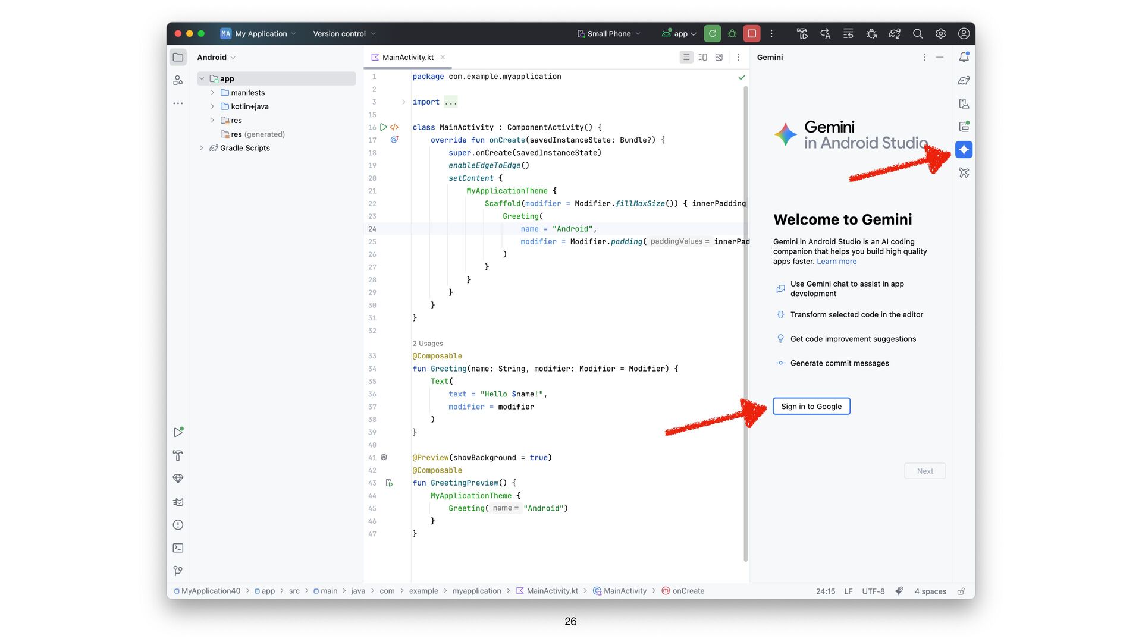Switch editor to Design view
1142x642 pixels.
pyautogui.click(x=719, y=57)
